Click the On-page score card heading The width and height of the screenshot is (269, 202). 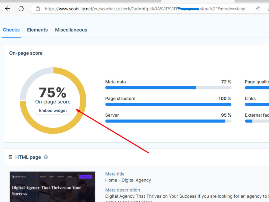[x=26, y=53]
